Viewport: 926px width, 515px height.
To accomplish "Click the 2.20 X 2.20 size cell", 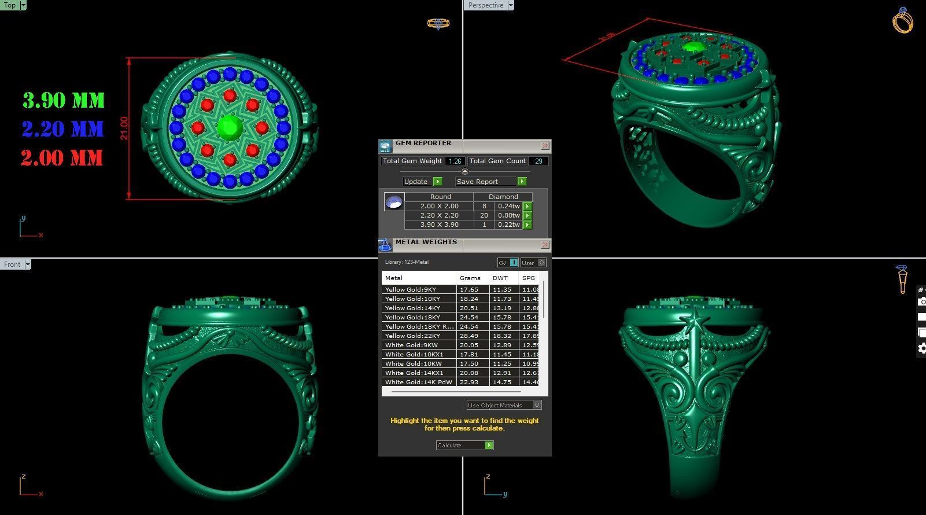I will [x=440, y=215].
